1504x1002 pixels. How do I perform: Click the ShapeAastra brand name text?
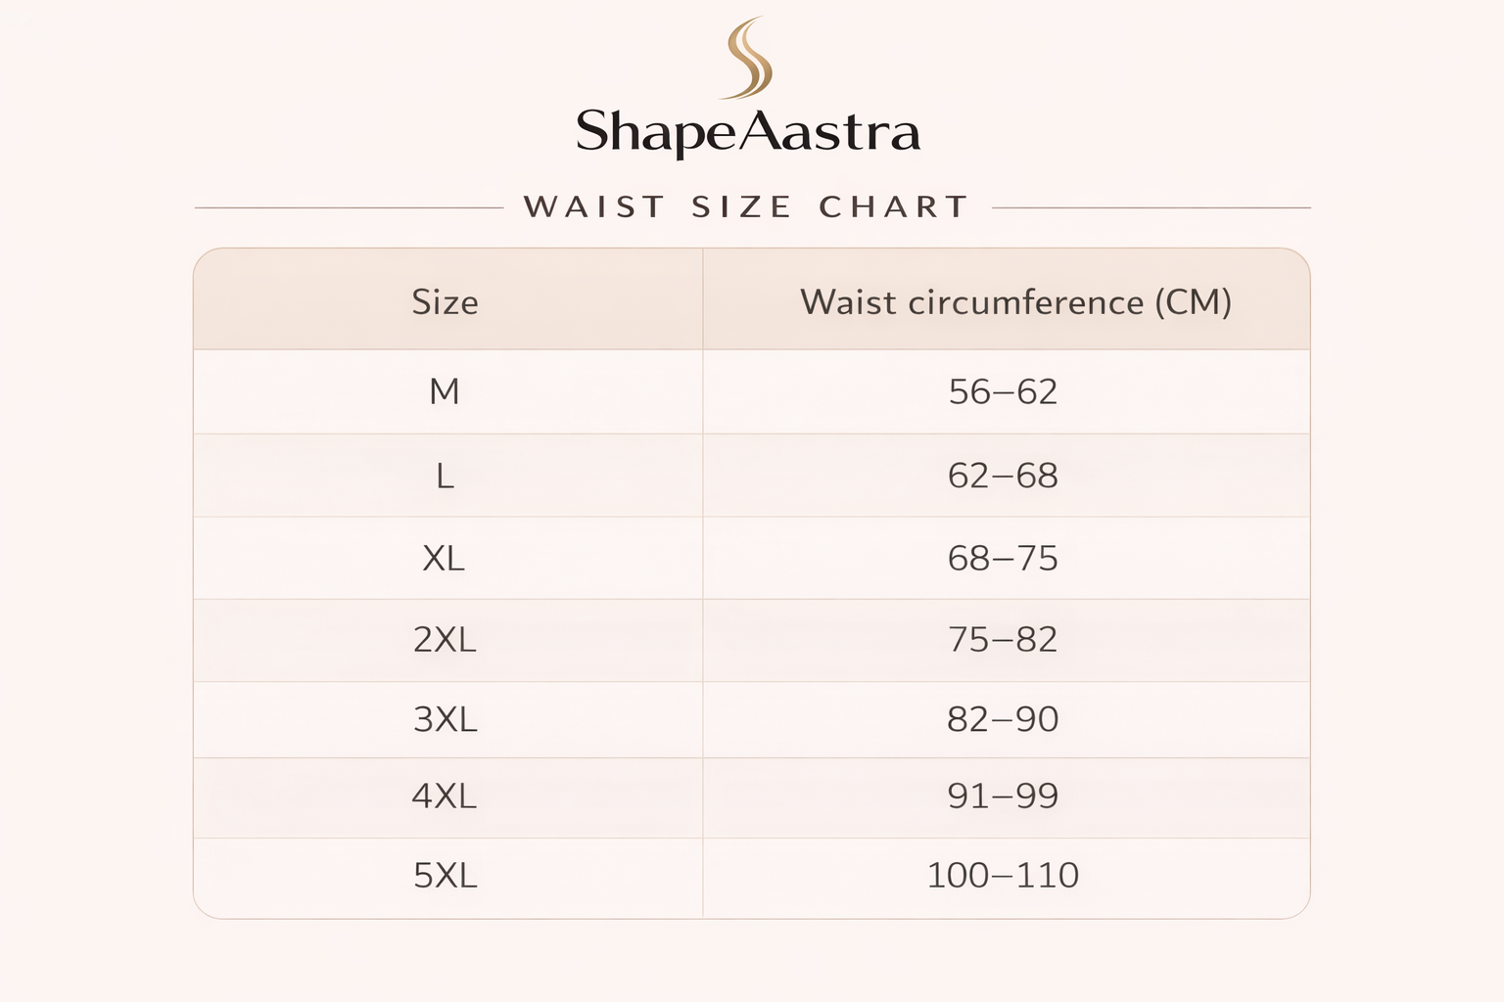(x=748, y=132)
